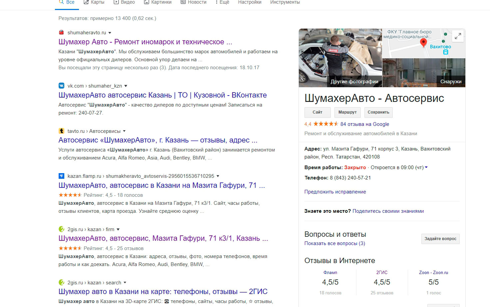Image resolution: width=490 pixels, height=307 pixels.
Task: Click the 5/5 rating under Zoon
Action: pyautogui.click(x=433, y=282)
